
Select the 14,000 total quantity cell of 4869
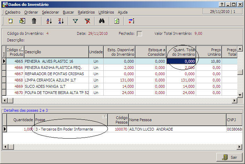tap(181, 86)
